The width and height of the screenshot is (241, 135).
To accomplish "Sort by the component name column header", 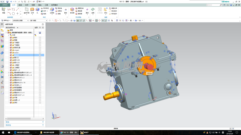I will pos(19,28).
